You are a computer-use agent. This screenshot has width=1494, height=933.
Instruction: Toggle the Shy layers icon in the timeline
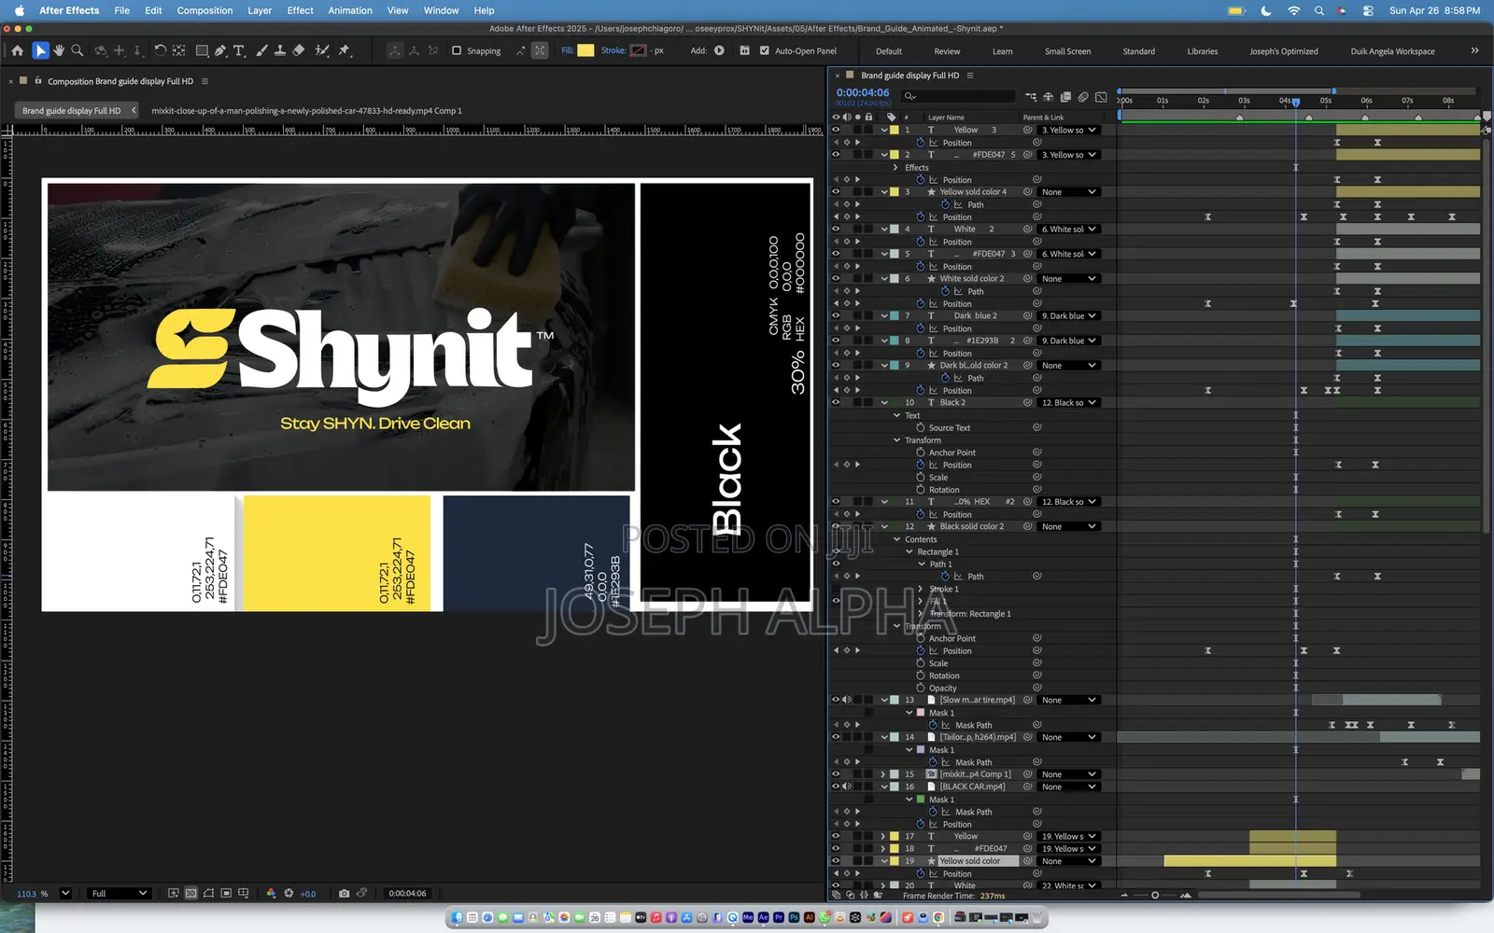(1049, 96)
